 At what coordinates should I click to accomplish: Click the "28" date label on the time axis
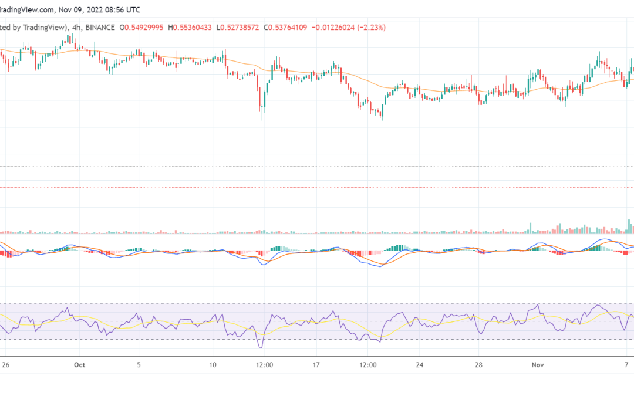[479, 365]
